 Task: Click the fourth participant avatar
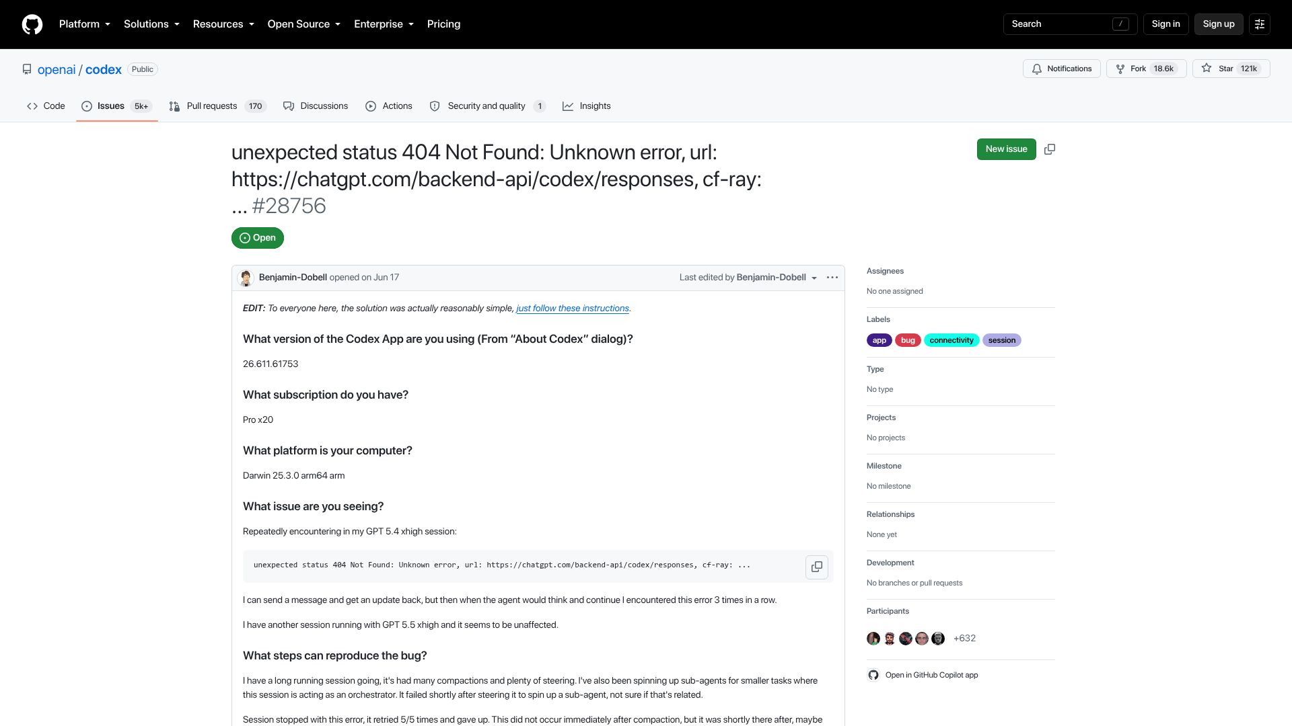coord(922,639)
